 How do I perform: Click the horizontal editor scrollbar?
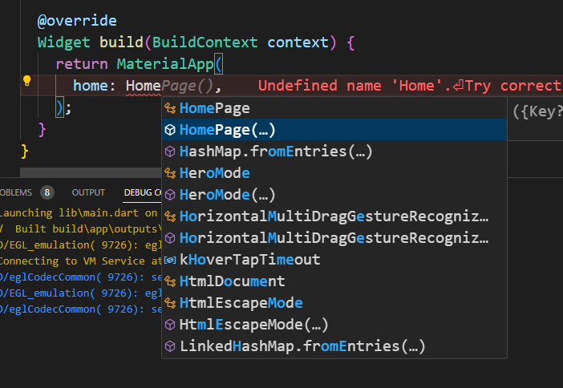coord(91,172)
